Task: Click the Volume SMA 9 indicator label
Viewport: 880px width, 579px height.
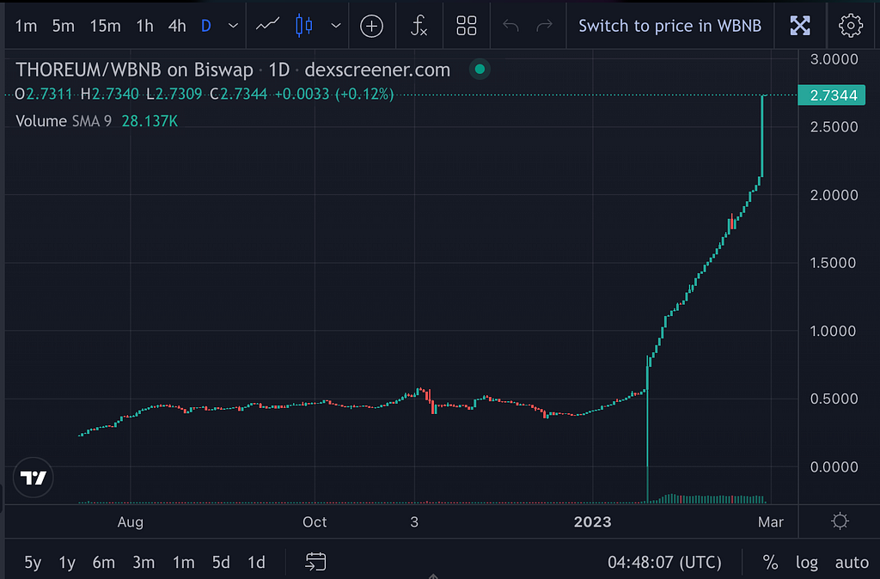Action: tap(64, 121)
